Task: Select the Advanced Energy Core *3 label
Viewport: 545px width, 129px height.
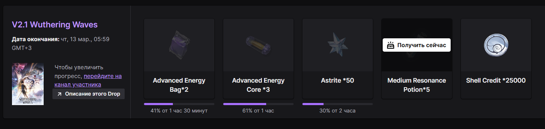Action: [x=258, y=85]
